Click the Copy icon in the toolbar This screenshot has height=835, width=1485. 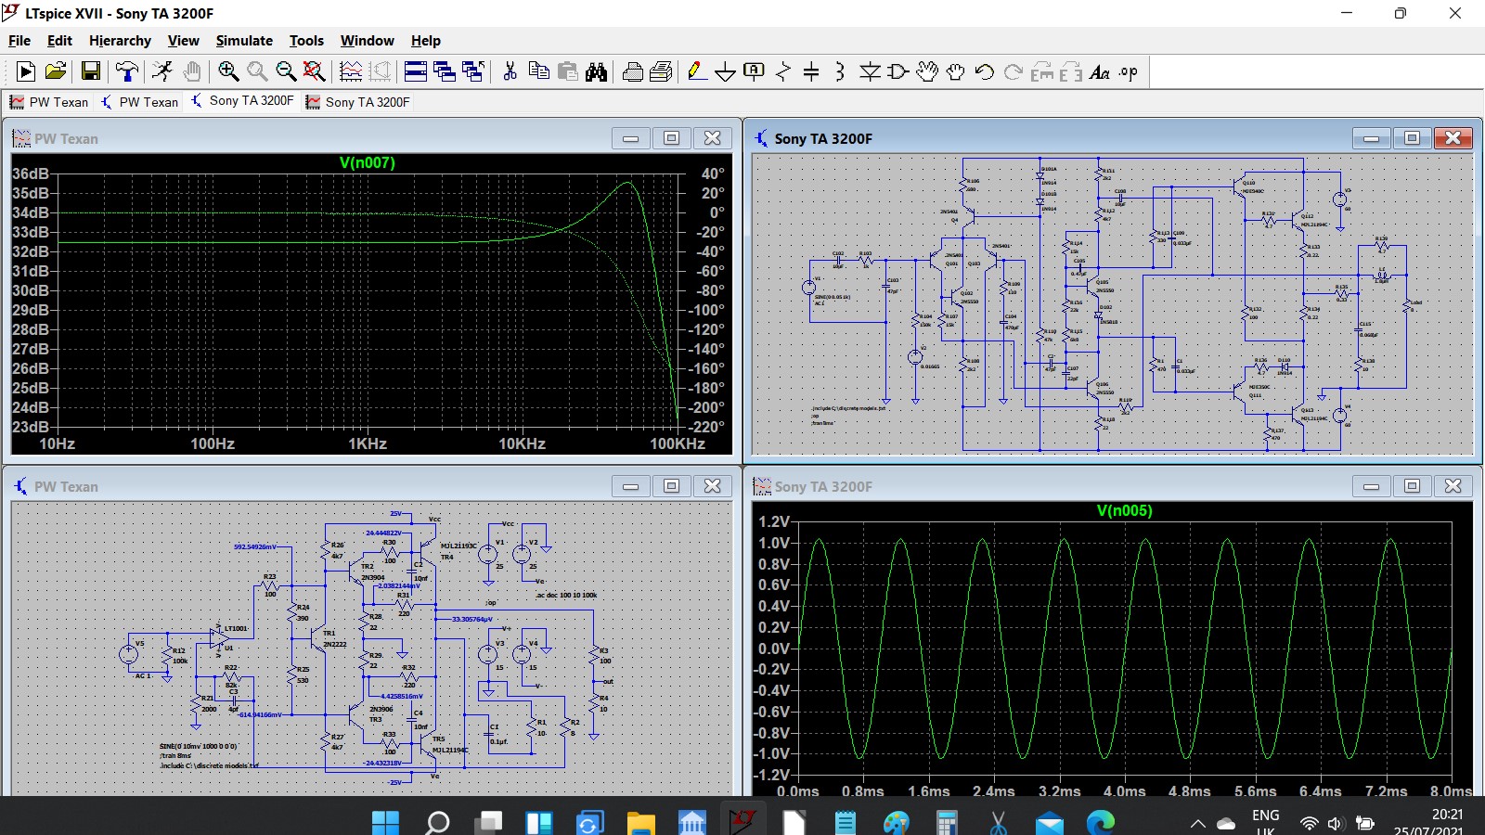tap(538, 71)
